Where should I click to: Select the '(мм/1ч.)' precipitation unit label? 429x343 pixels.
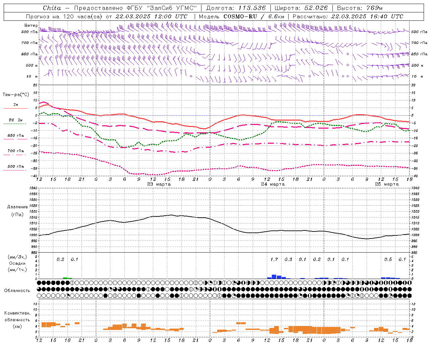17,270
